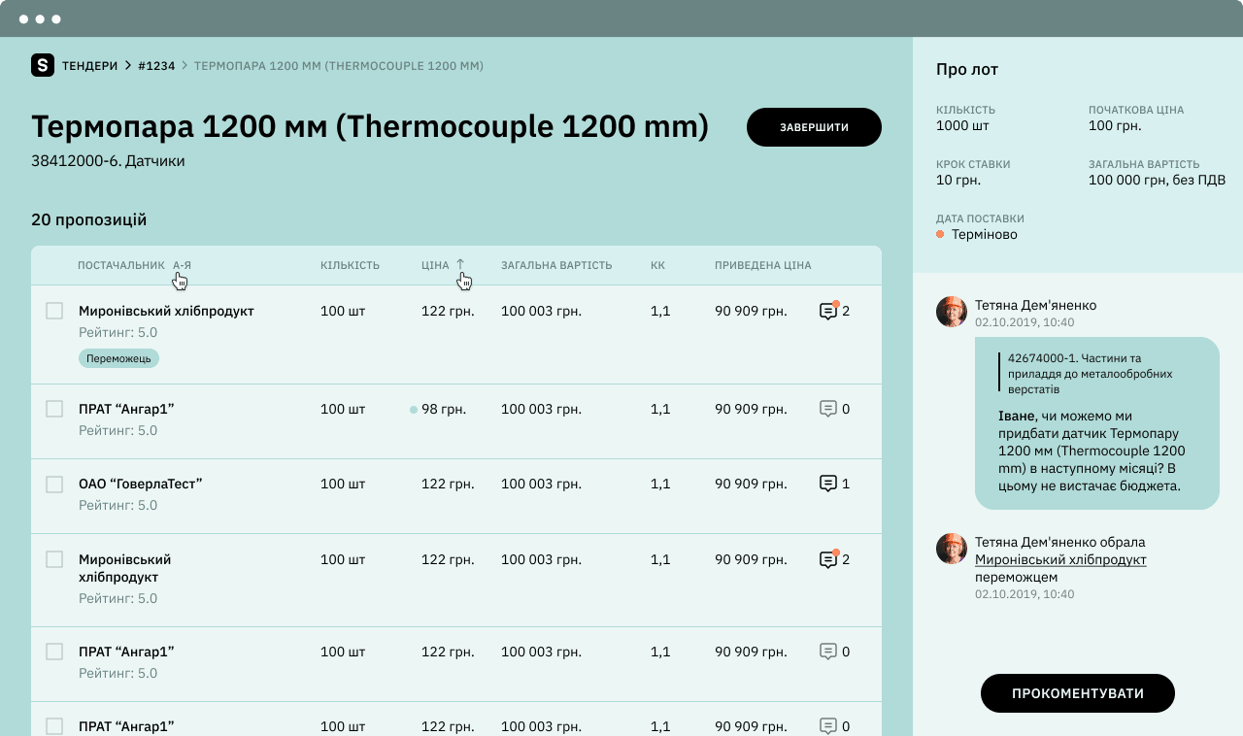
Task: Click the ПРОКОМЕНТУВАТИ button
Action: point(1078,693)
